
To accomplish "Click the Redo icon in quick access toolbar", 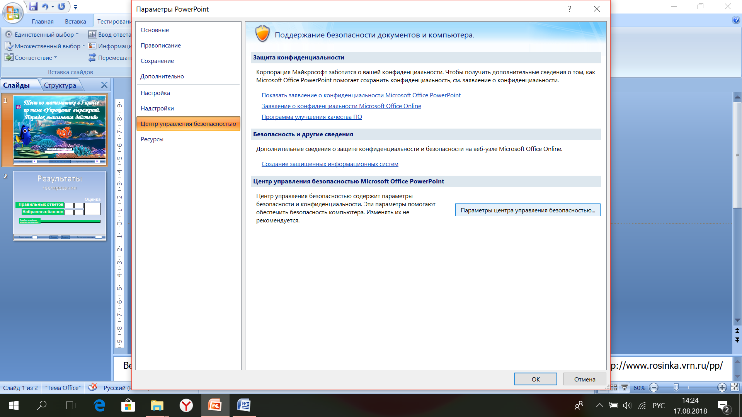I will 62,7.
